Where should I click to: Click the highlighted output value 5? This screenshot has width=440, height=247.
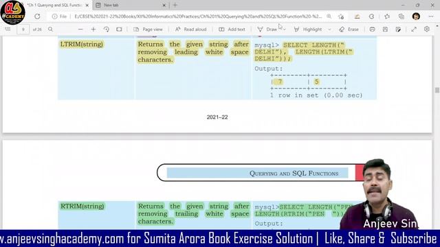(x=316, y=82)
